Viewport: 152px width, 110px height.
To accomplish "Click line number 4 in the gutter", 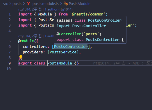I will coord(10,31).
